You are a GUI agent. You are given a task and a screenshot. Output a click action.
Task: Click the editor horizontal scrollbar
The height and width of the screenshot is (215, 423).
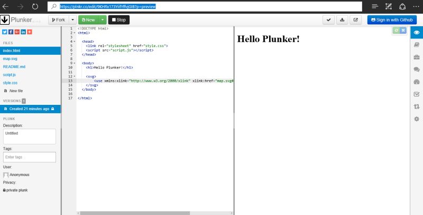135,213
